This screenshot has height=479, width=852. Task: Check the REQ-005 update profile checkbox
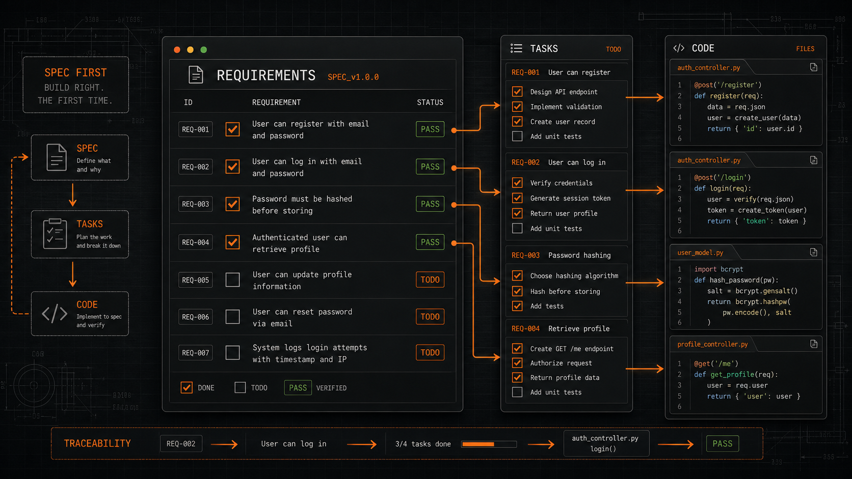click(x=233, y=280)
